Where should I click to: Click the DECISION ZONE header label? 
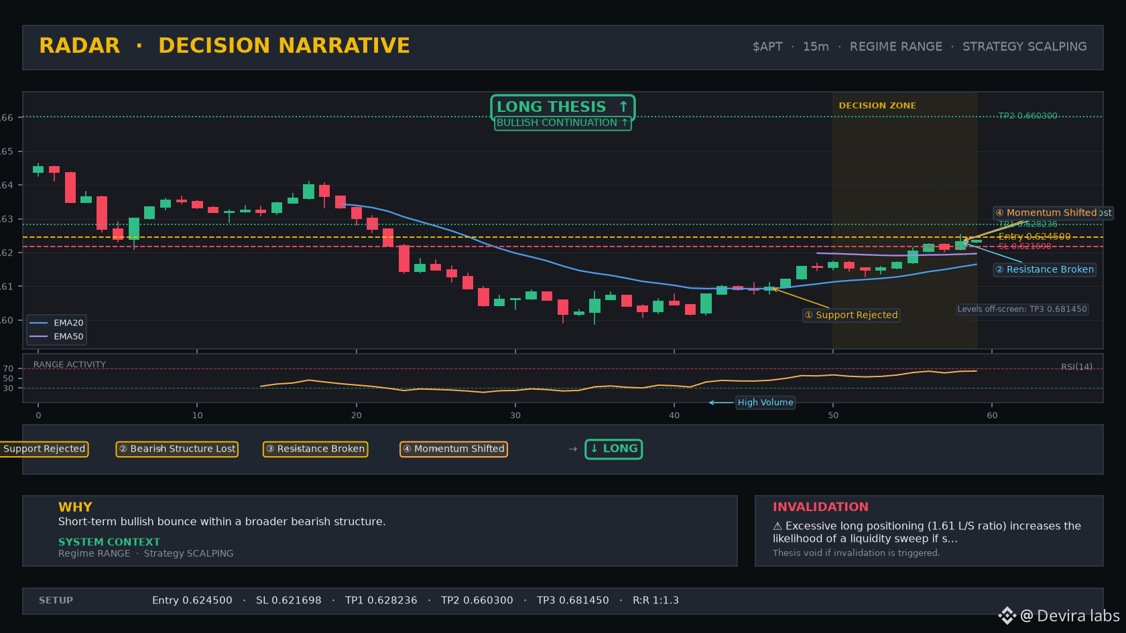pos(877,106)
